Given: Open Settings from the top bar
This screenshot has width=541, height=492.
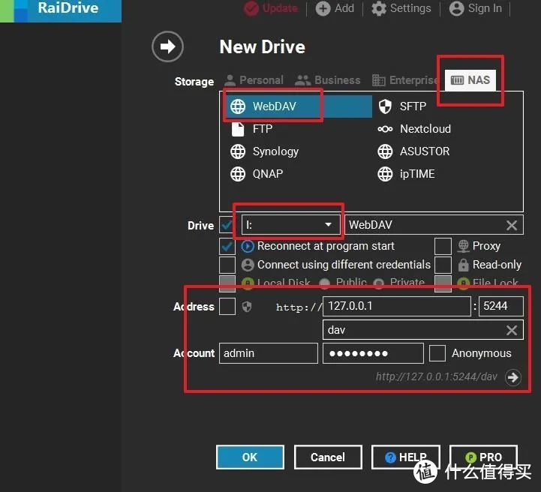Looking at the screenshot, I should click(401, 8).
